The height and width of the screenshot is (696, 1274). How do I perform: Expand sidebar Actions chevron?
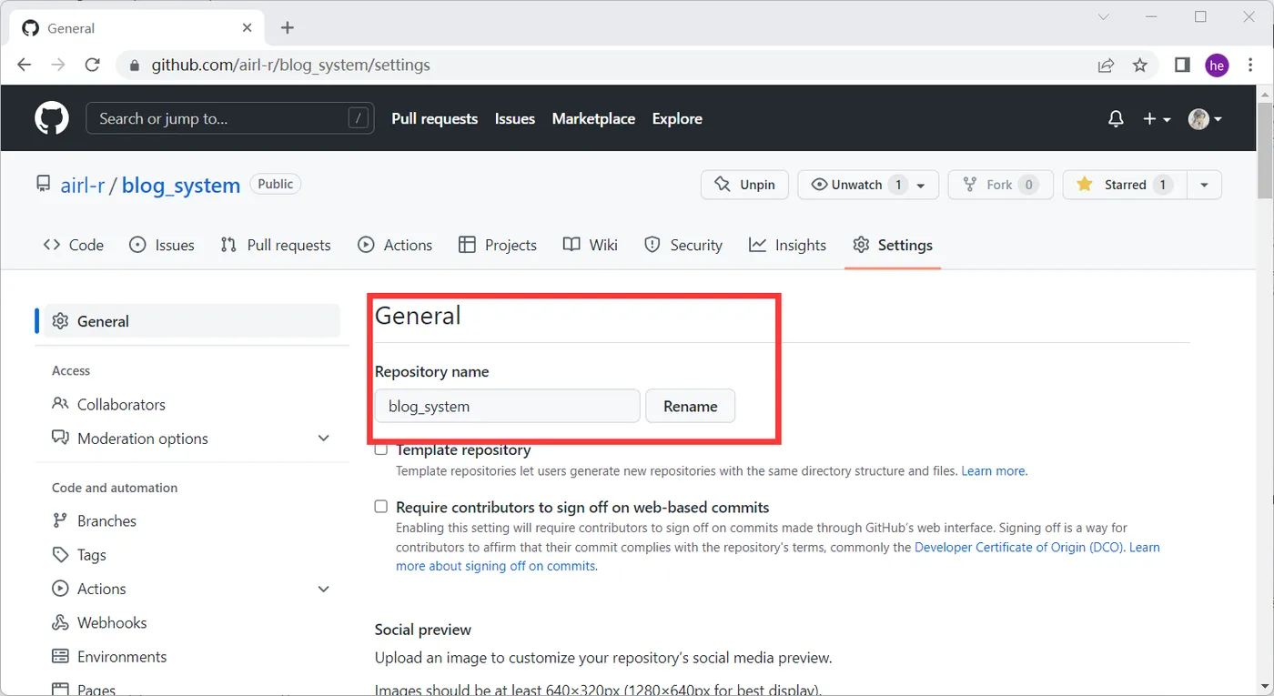point(323,589)
